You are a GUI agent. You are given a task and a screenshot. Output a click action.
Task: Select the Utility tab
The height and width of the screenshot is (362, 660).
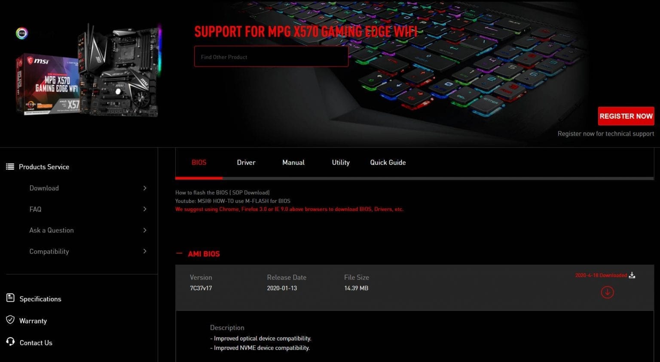click(x=341, y=163)
